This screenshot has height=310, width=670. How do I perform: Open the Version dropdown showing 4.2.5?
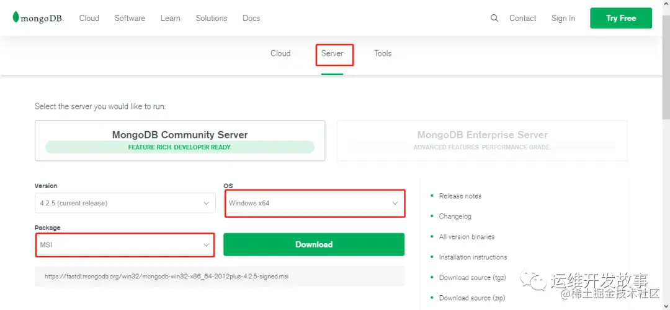(x=125, y=203)
